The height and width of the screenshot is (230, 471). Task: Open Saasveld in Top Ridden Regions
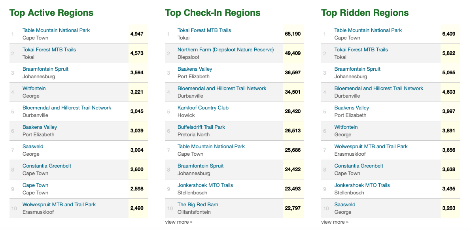click(x=345, y=205)
